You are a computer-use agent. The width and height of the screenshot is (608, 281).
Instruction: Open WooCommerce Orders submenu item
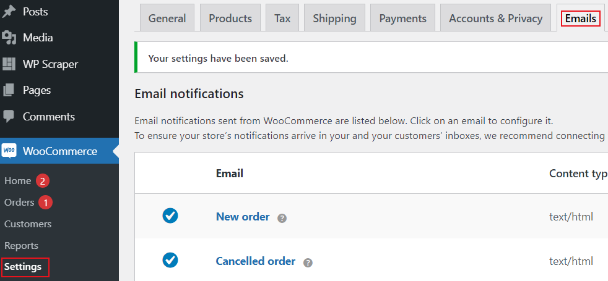(19, 202)
